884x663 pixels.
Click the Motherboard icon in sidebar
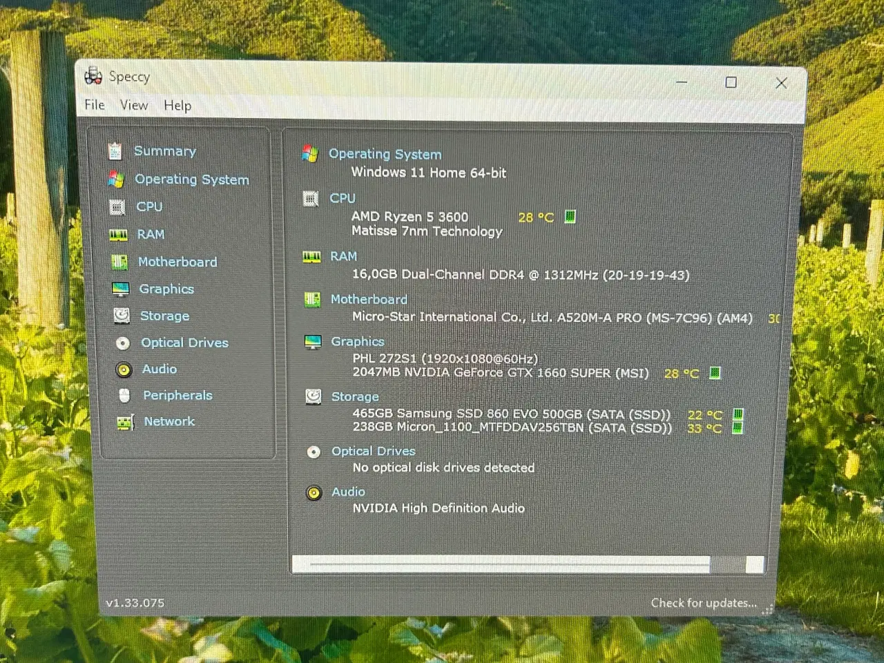pos(119,262)
